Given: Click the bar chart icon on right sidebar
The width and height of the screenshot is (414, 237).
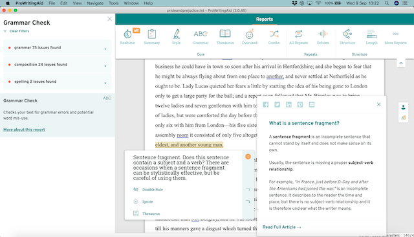Looking at the screenshot, I should point(403,118).
